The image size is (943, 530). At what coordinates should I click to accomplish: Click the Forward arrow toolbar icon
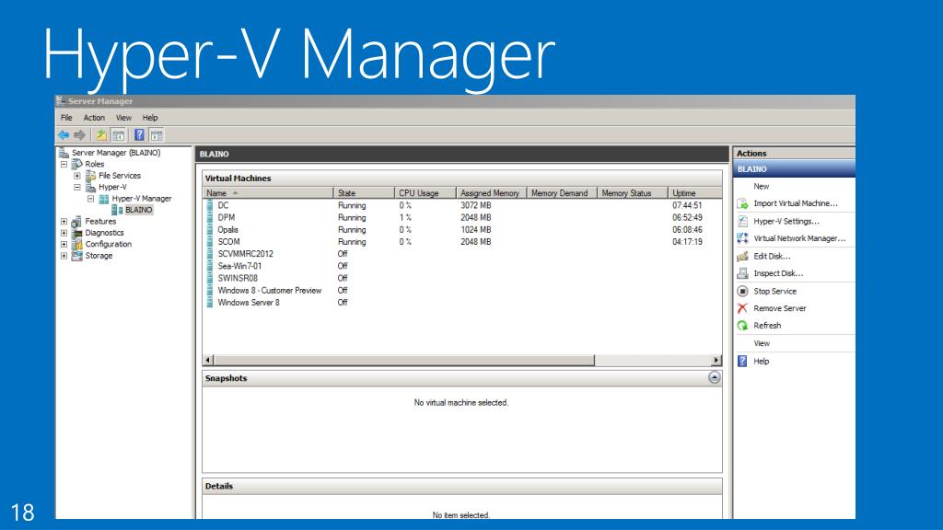[x=79, y=135]
